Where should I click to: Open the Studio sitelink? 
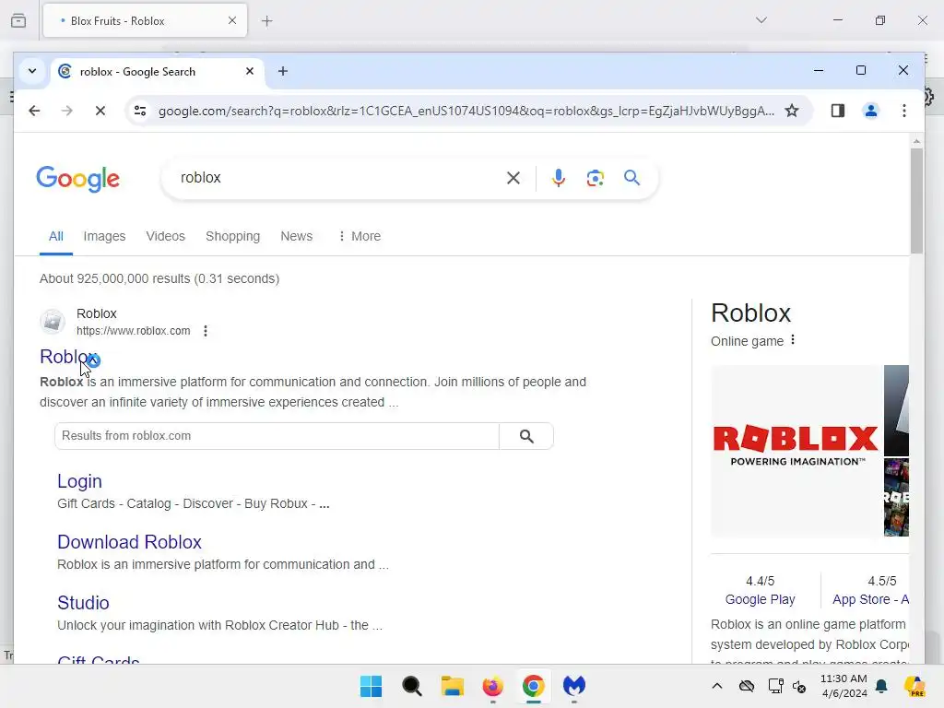pos(83,603)
